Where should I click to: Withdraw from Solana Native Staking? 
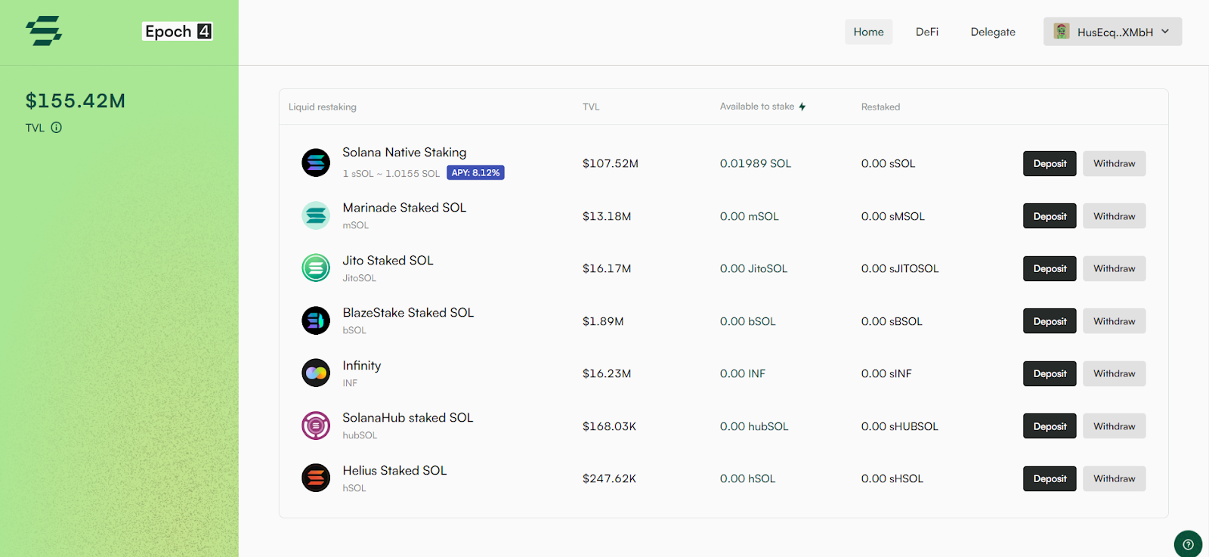pyautogui.click(x=1114, y=163)
